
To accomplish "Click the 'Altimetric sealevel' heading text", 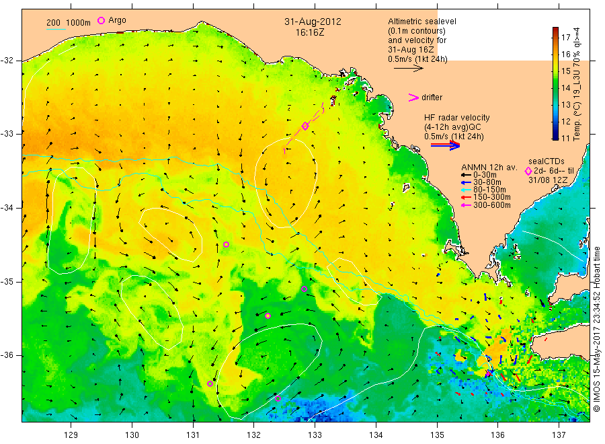I will pyautogui.click(x=422, y=22).
